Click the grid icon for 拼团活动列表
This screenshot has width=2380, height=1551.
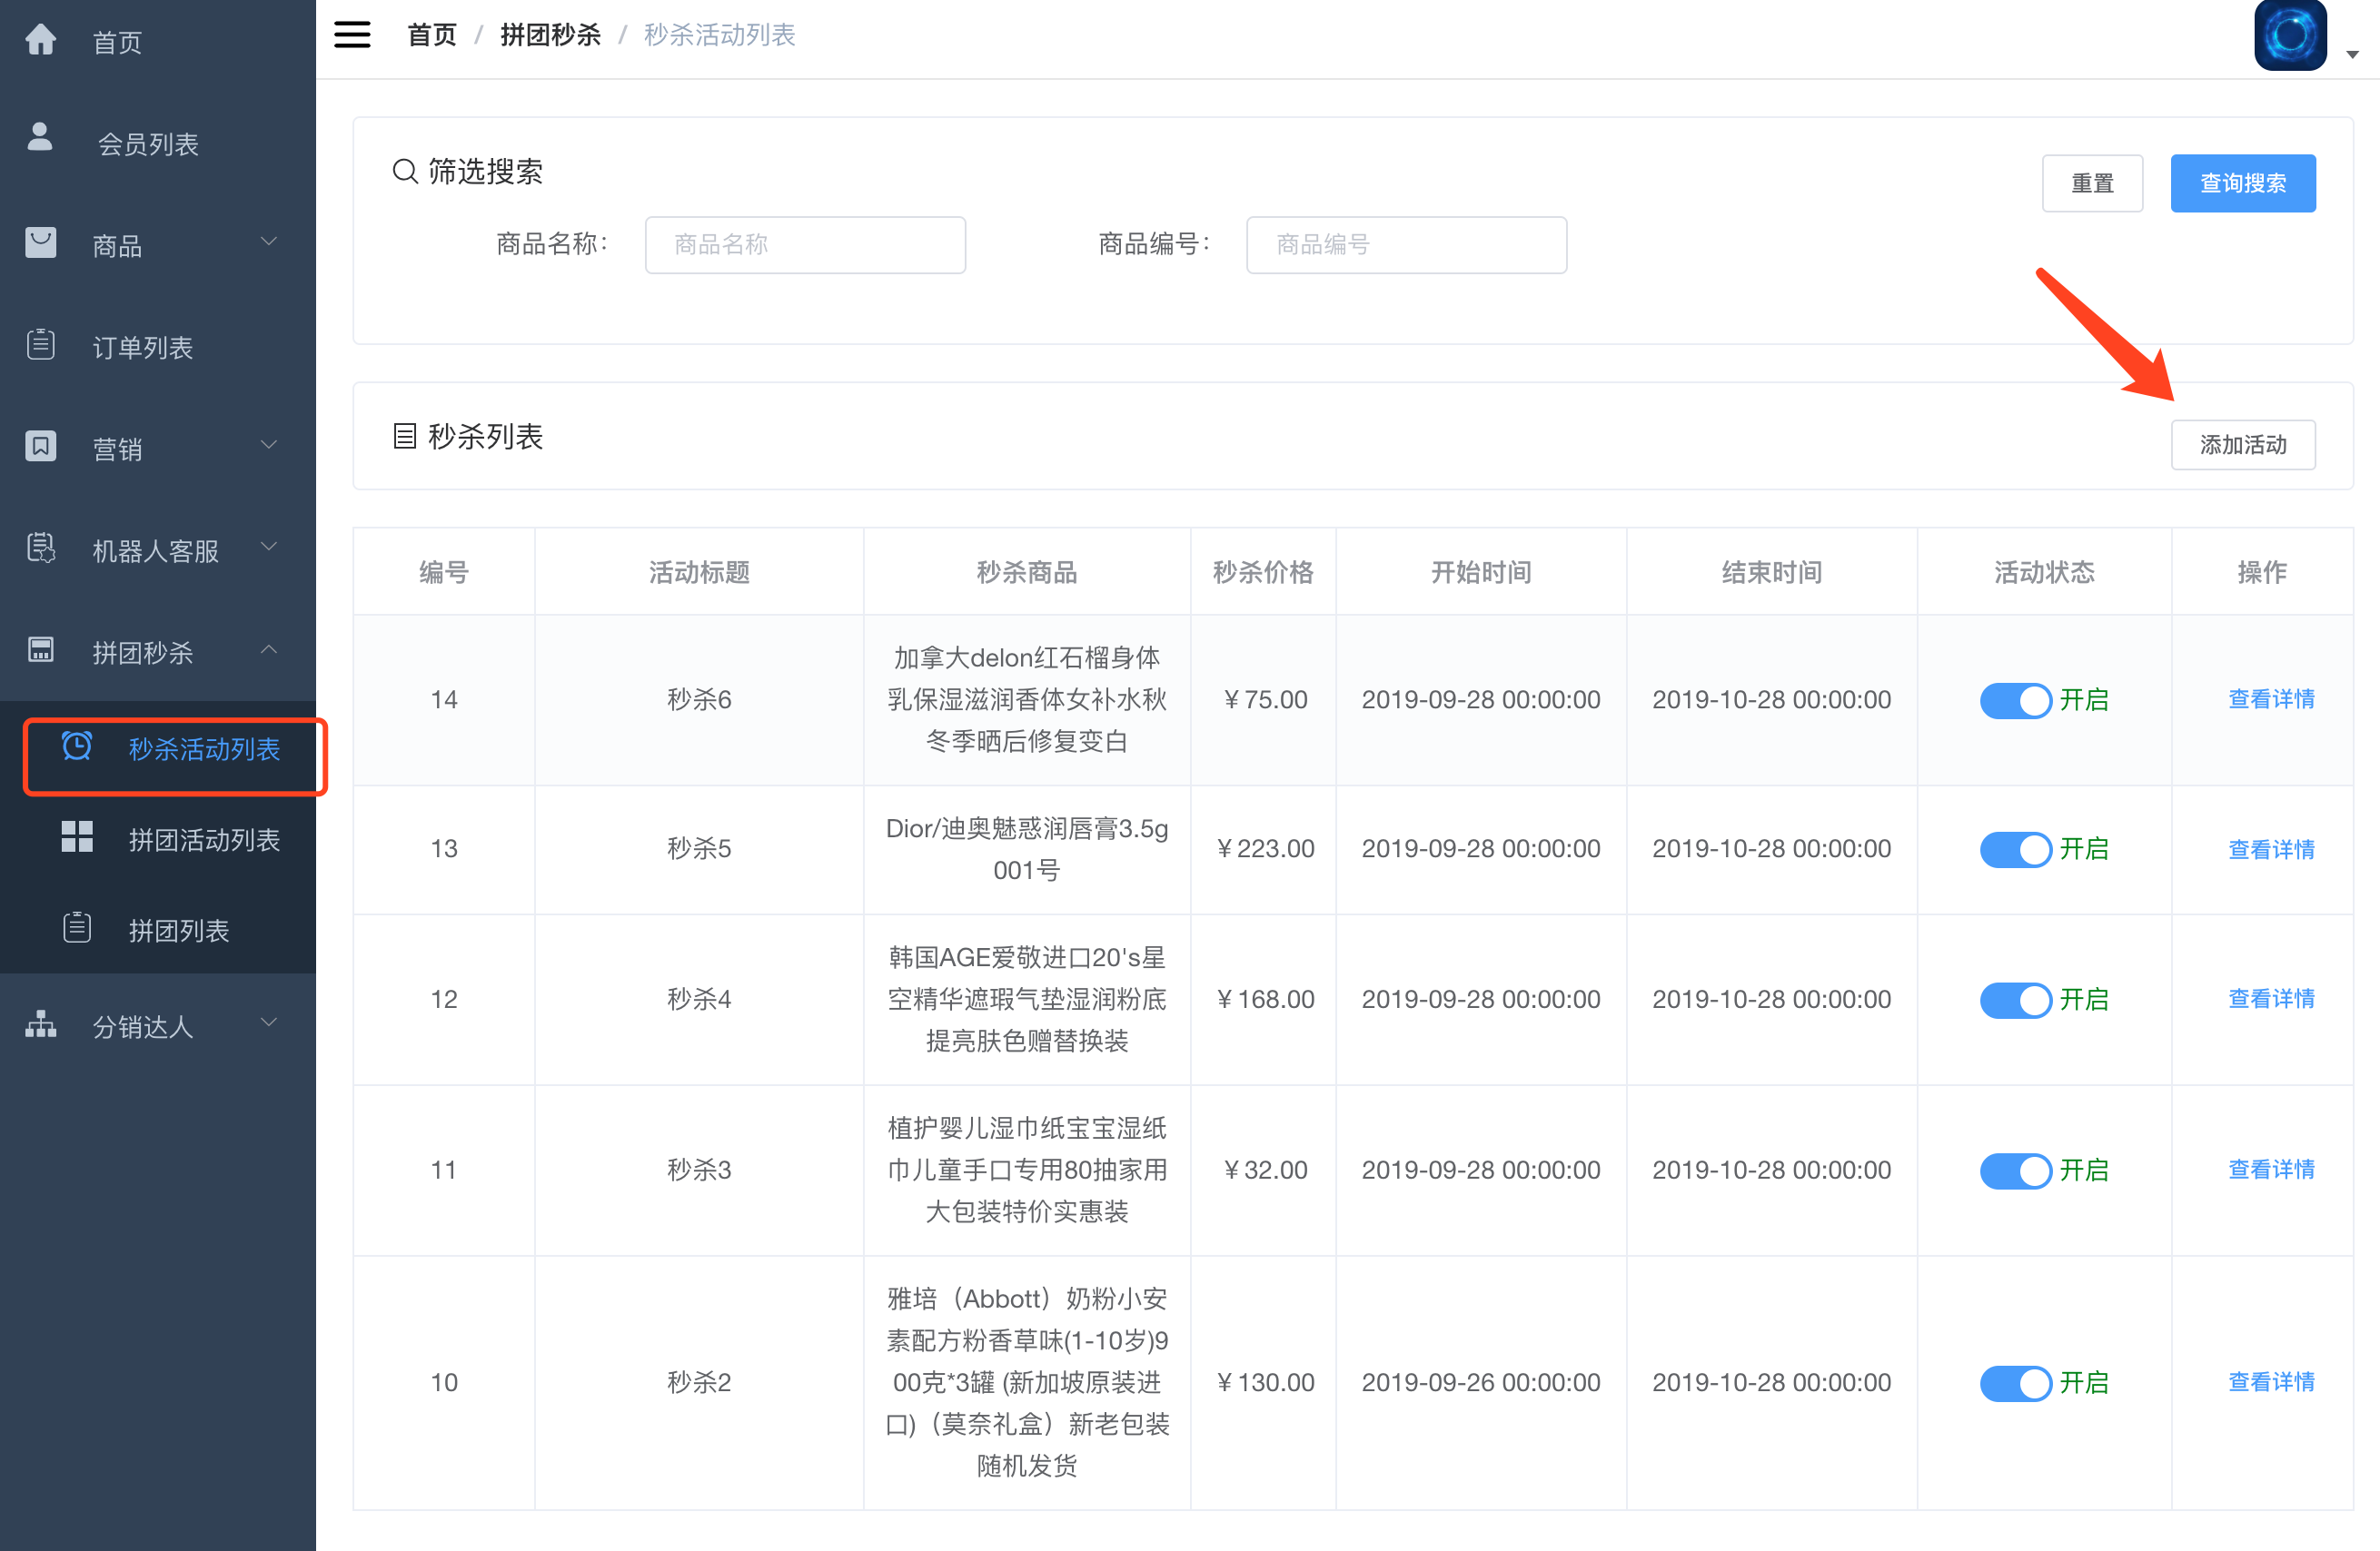pos(77,836)
